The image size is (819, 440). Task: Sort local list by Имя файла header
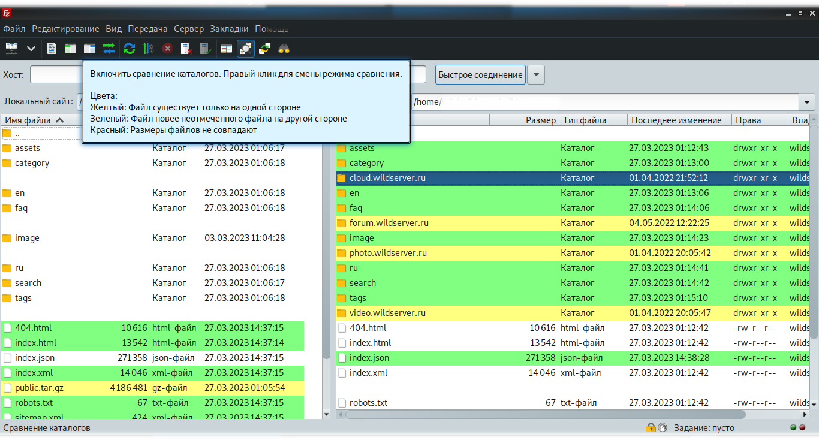click(41, 120)
